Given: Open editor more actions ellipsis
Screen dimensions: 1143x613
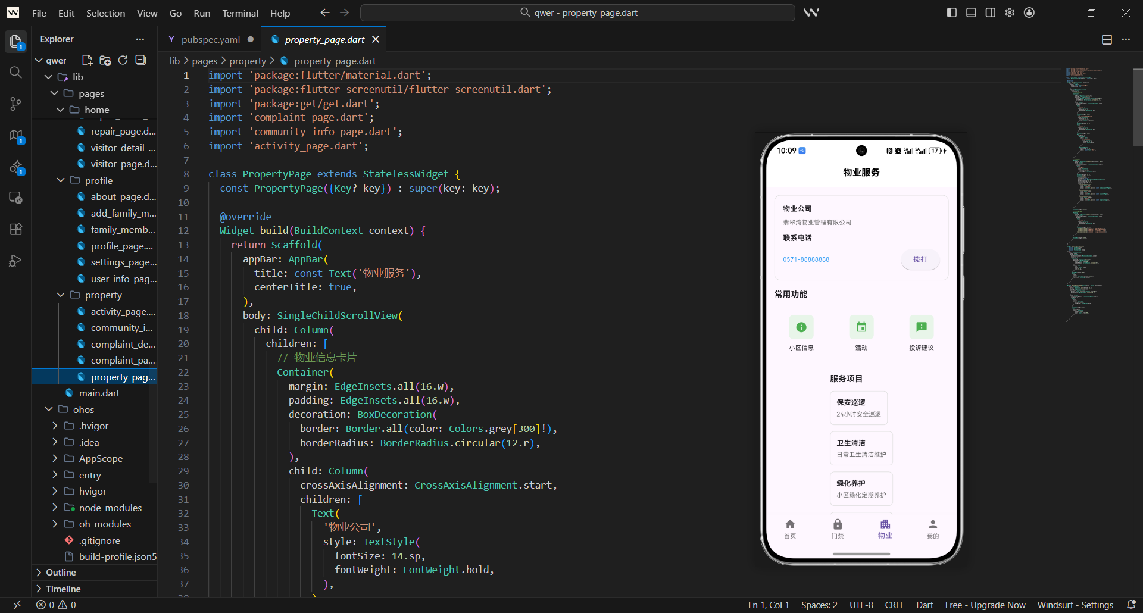Looking at the screenshot, I should [x=1126, y=39].
